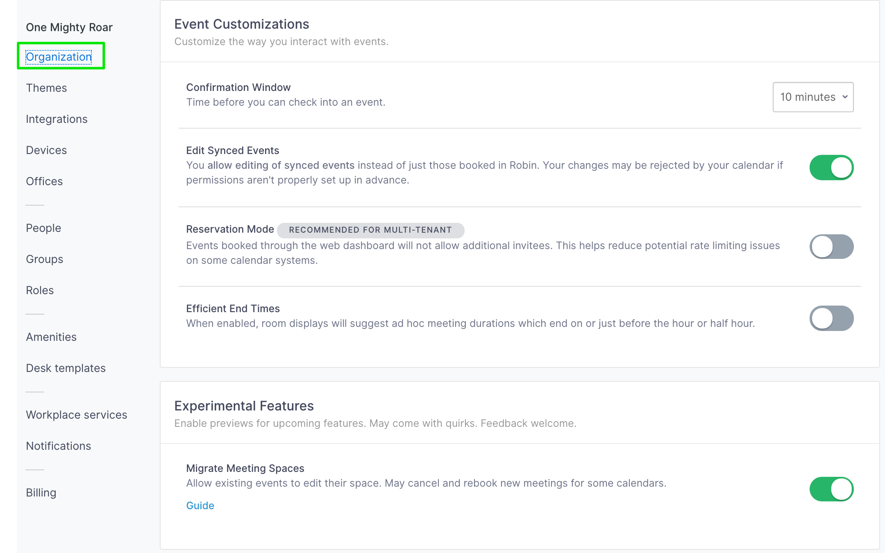This screenshot has height=553, width=885.
Task: Open Groups in the sidebar
Action: click(x=45, y=259)
